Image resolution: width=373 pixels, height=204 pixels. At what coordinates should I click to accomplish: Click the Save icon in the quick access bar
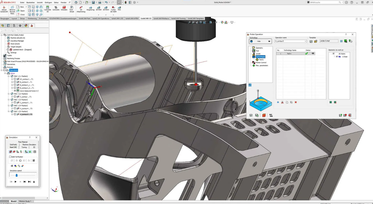tap(93, 2)
